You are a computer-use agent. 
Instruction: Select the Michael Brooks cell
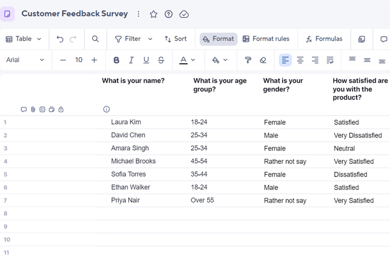point(133,161)
